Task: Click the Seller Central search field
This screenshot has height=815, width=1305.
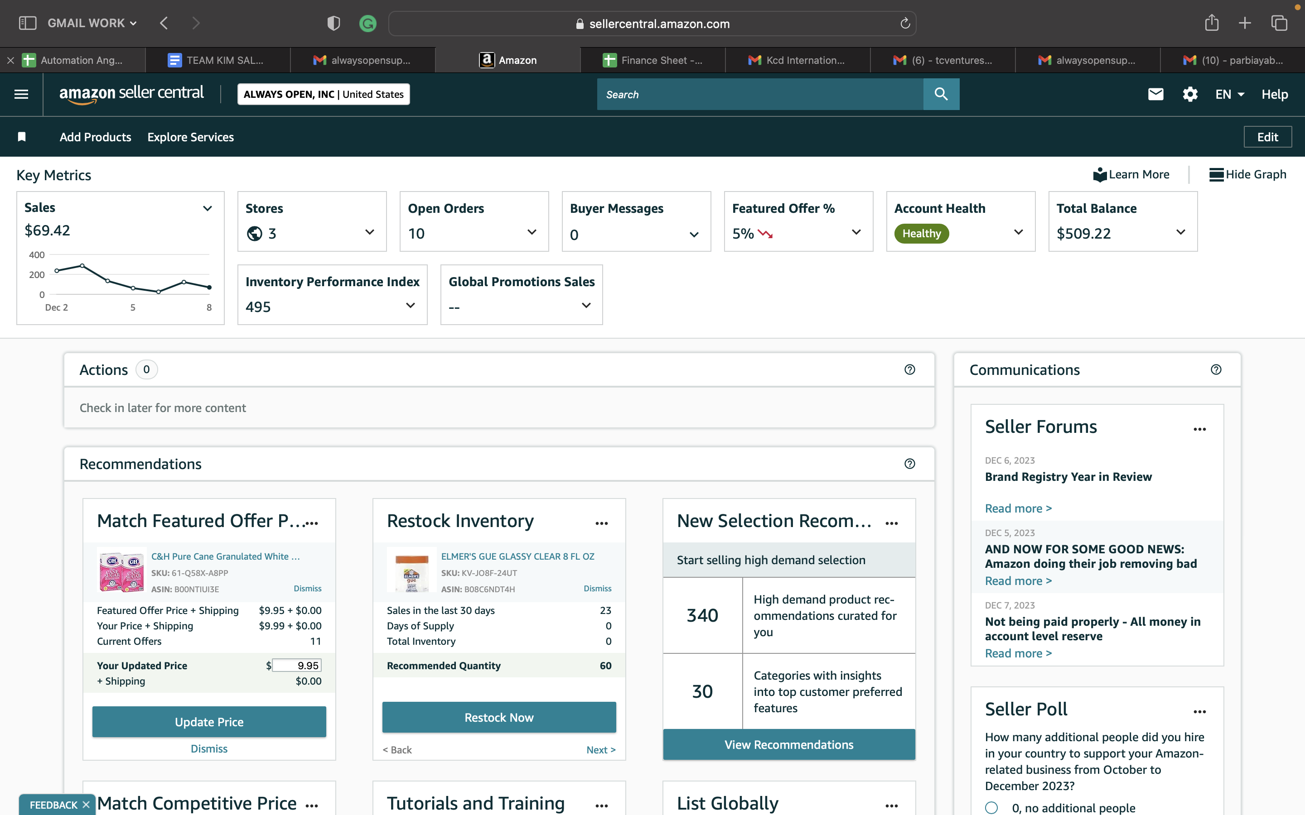Action: 760,94
